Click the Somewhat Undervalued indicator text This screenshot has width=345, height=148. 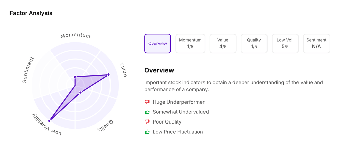[181, 112]
